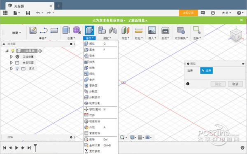Click the info icon in Press Pull dialog
The height and width of the screenshot is (154, 247).
tap(188, 84)
